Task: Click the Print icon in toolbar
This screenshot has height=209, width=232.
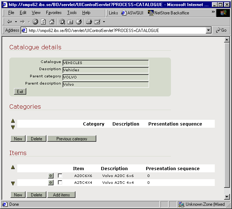Action: pos(89,22)
